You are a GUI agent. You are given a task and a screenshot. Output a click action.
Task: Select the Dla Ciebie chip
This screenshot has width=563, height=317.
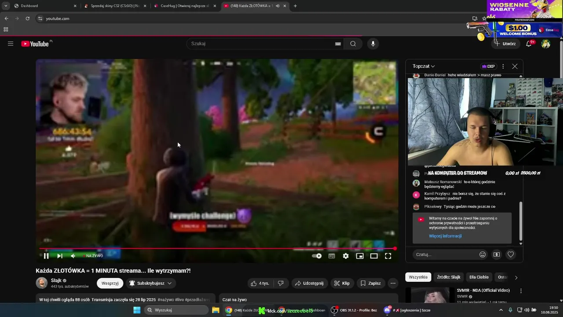coord(479,277)
